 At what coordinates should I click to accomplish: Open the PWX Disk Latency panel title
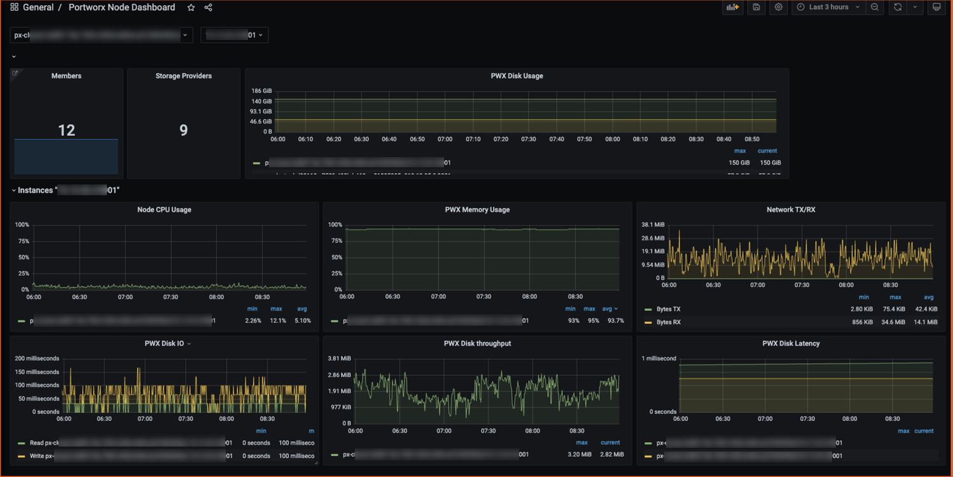791,343
